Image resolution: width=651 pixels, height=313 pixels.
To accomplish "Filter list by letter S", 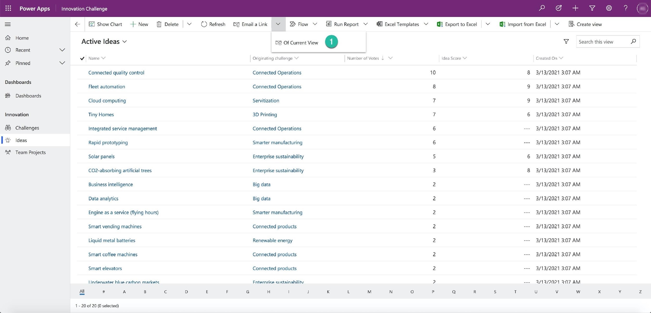I will [495, 292].
